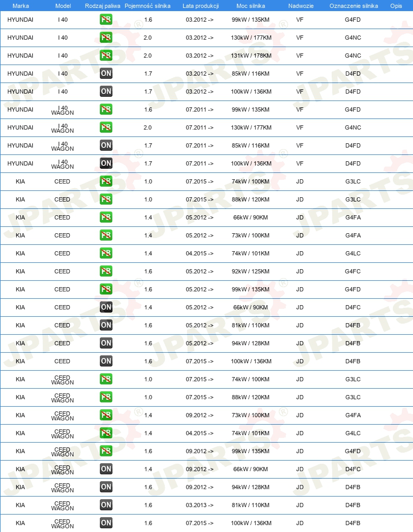The width and height of the screenshot is (413, 532).
Task: Click petrol icon for Ceed Wagon 99kW/135KM
Action: pos(106,451)
